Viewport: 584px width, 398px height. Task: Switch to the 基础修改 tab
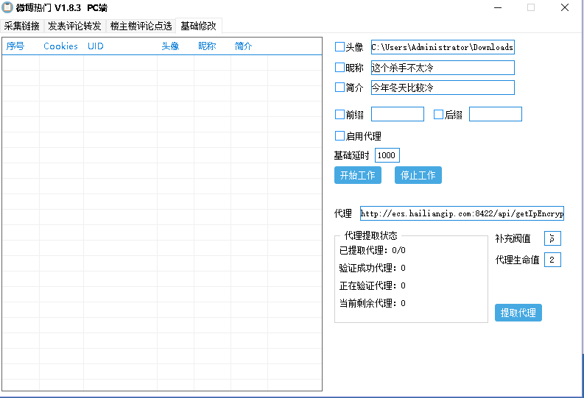pos(199,26)
